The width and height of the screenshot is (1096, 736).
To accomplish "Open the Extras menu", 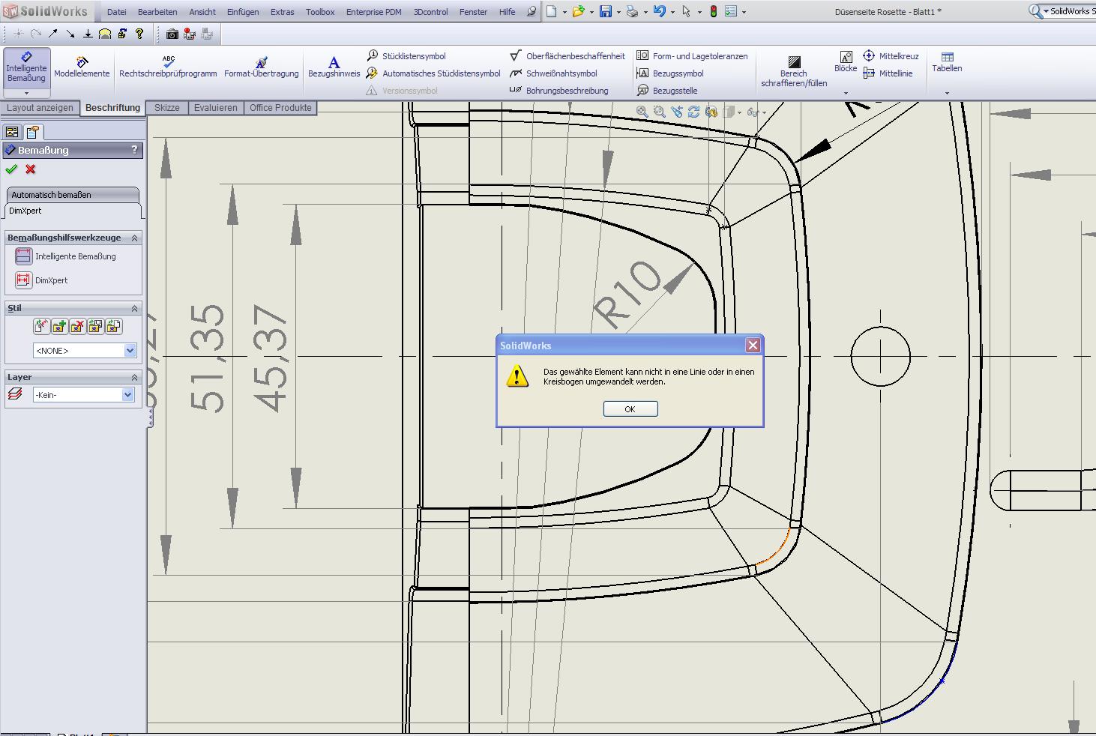I will pyautogui.click(x=282, y=12).
